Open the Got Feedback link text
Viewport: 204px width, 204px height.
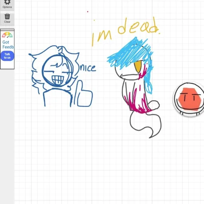(x=8, y=45)
